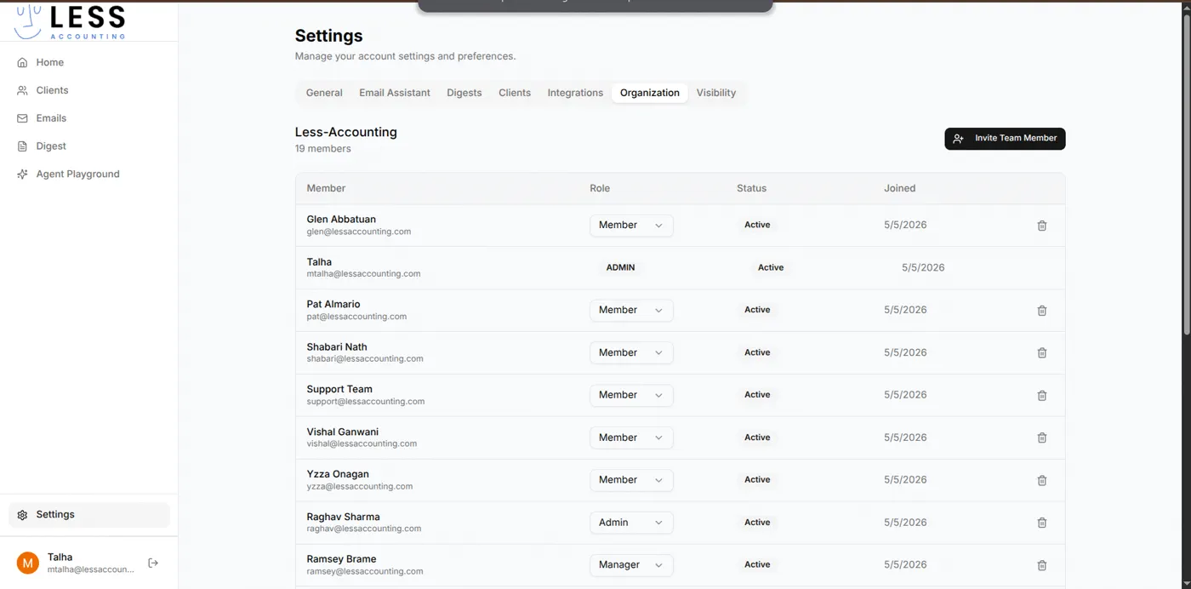Viewport: 1191px width, 589px height.
Task: Click the Less-Accounting organization heading
Action: 346,132
